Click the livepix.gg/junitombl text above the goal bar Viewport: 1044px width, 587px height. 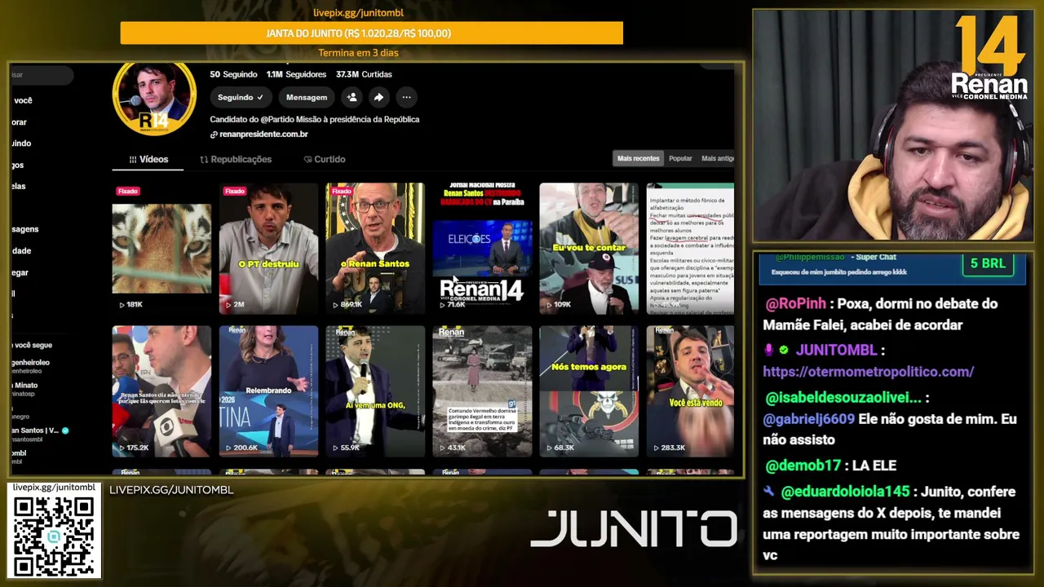pos(358,13)
